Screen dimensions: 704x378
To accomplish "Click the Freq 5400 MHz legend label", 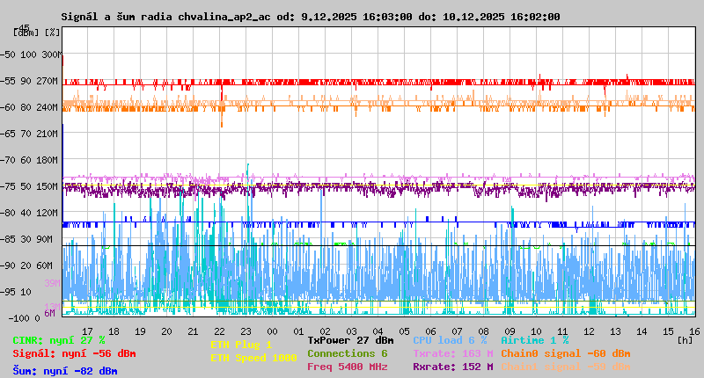I will click(x=347, y=367).
